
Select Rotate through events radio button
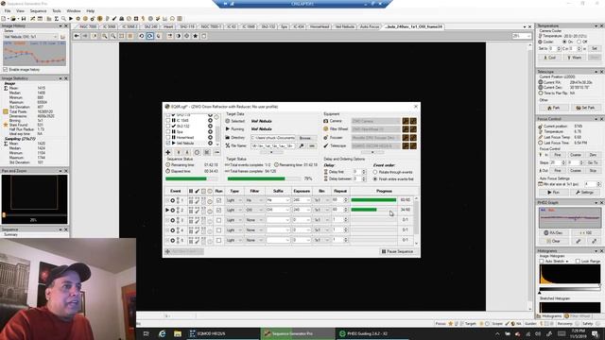tap(375, 172)
